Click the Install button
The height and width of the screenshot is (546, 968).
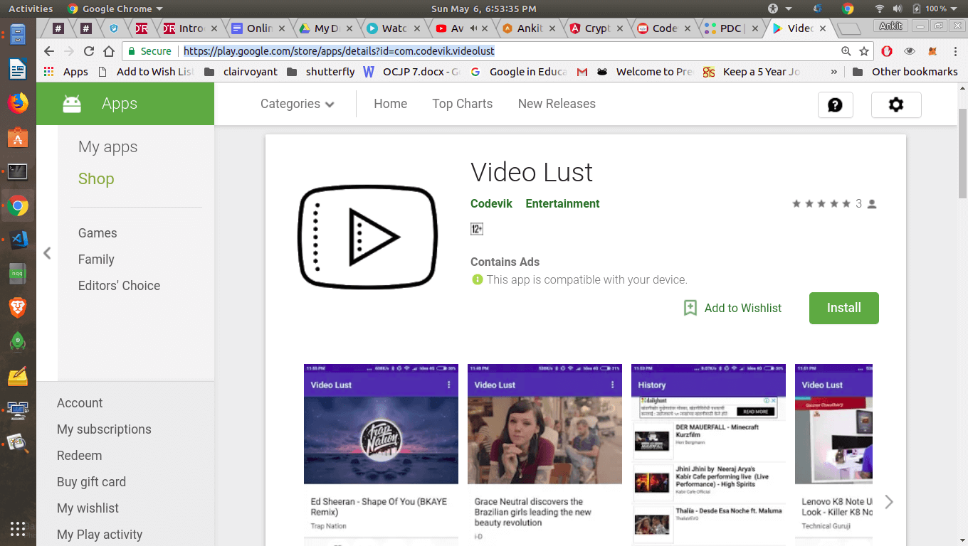(843, 308)
